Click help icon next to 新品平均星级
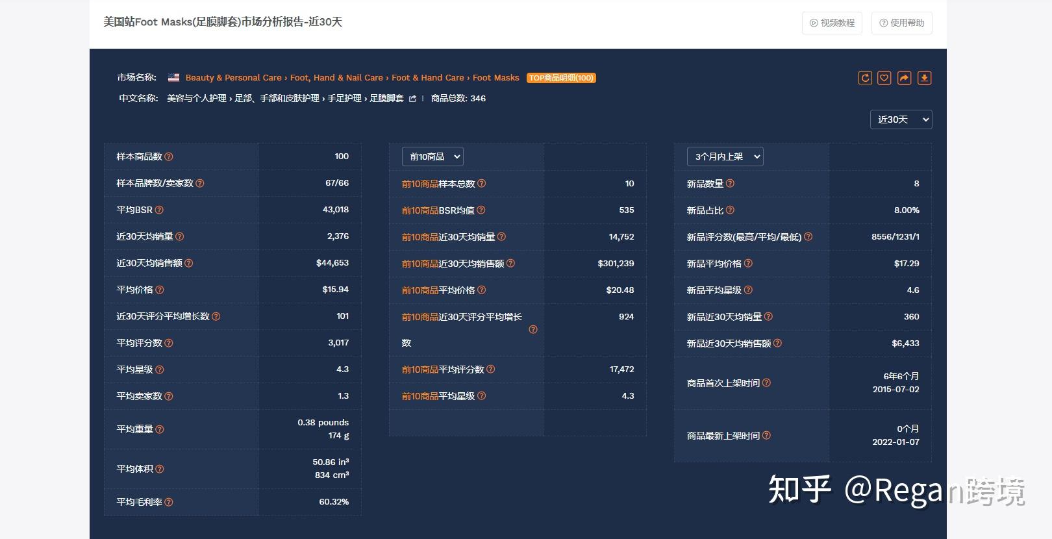 coord(749,290)
